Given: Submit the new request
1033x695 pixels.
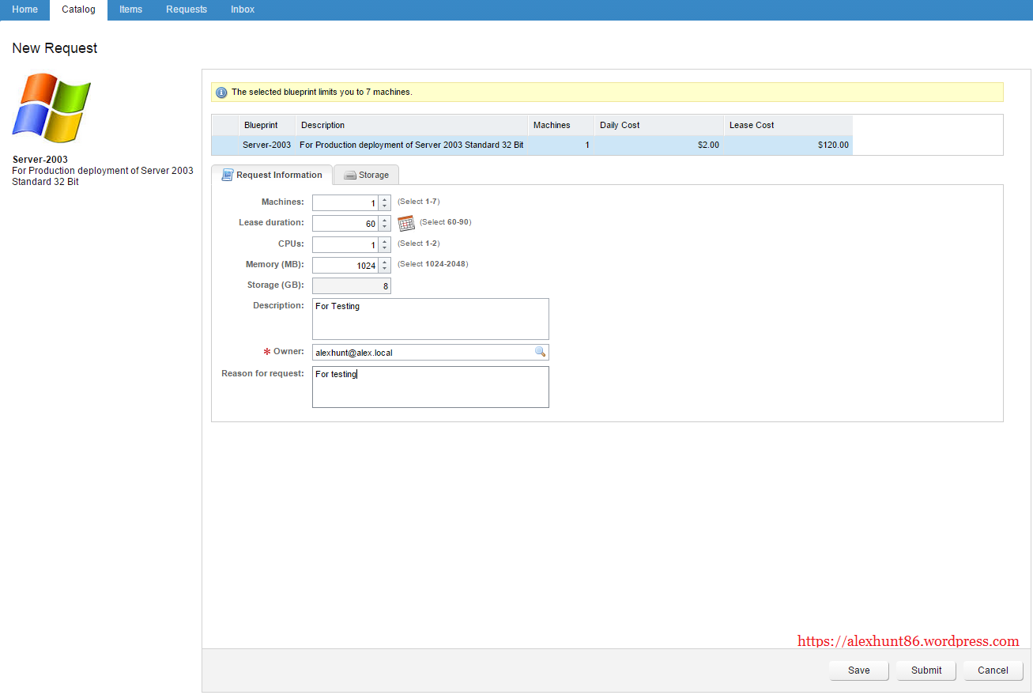Looking at the screenshot, I should tap(926, 670).
